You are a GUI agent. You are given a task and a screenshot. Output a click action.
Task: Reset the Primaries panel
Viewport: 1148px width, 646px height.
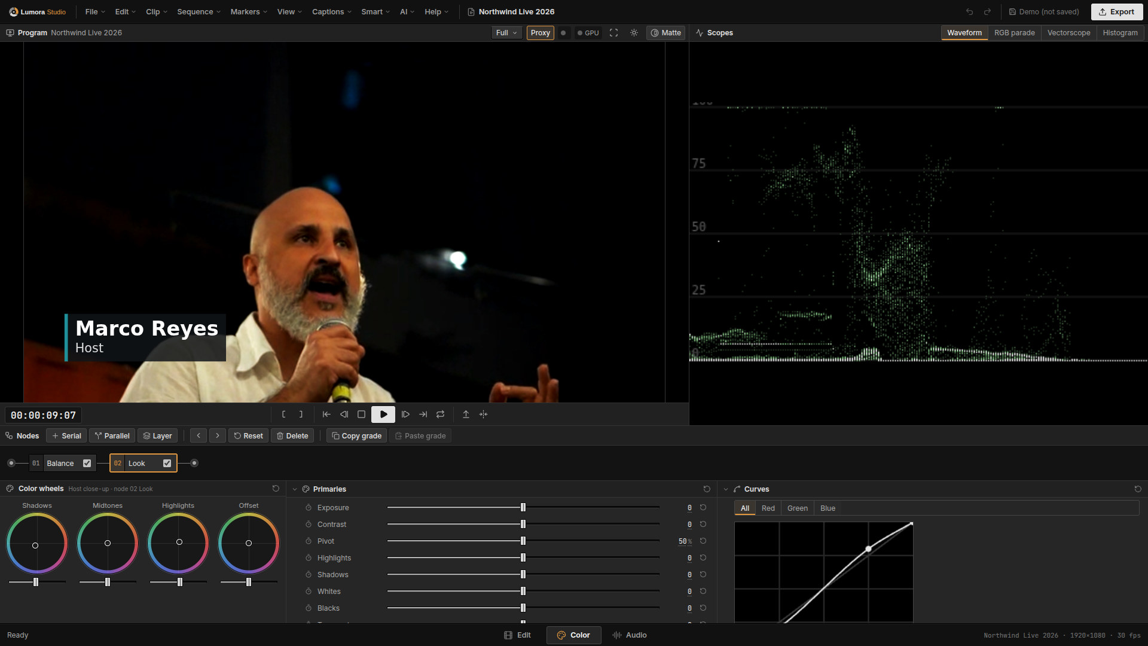(707, 489)
